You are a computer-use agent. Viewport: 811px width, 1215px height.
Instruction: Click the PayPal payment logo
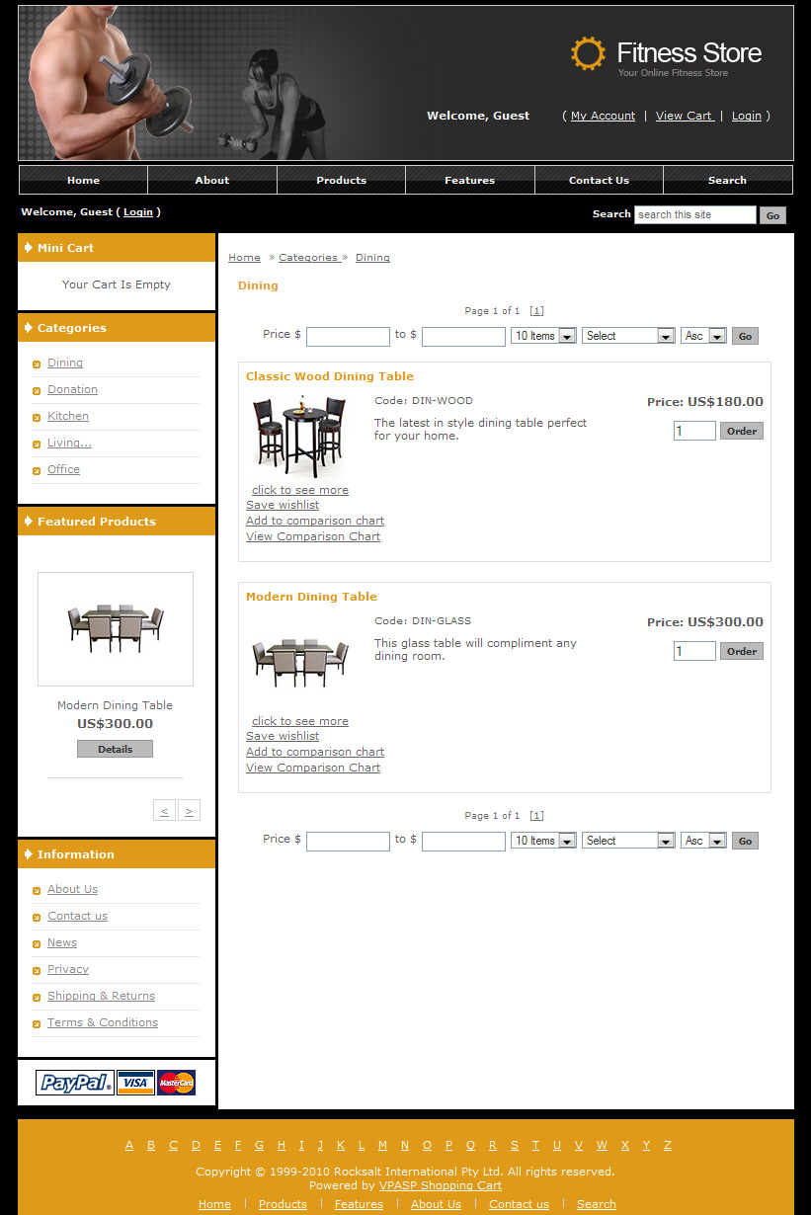(x=75, y=1083)
